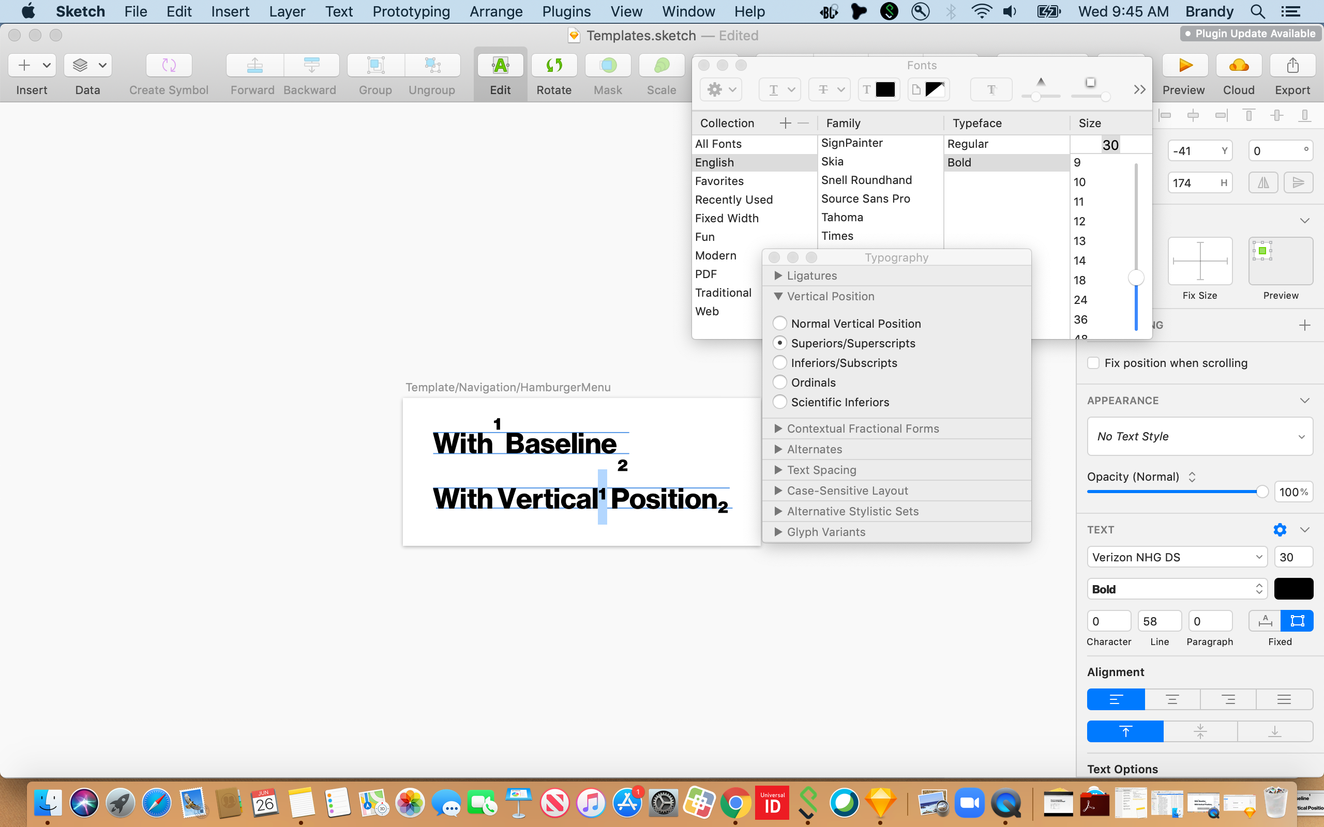Flip layer horizontally in inspector
This screenshot has width=1324, height=827.
coord(1263,182)
